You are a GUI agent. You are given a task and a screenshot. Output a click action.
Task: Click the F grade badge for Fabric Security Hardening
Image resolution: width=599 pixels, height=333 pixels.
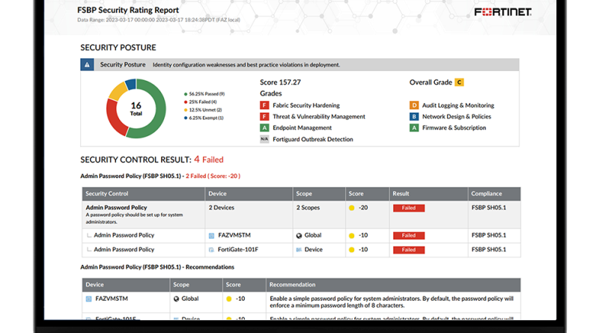(x=264, y=106)
